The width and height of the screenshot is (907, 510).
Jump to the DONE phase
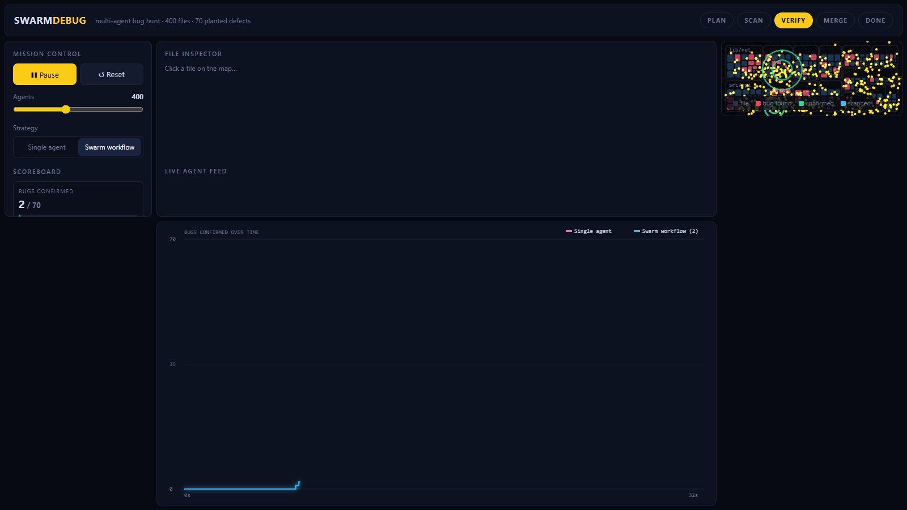tap(875, 20)
